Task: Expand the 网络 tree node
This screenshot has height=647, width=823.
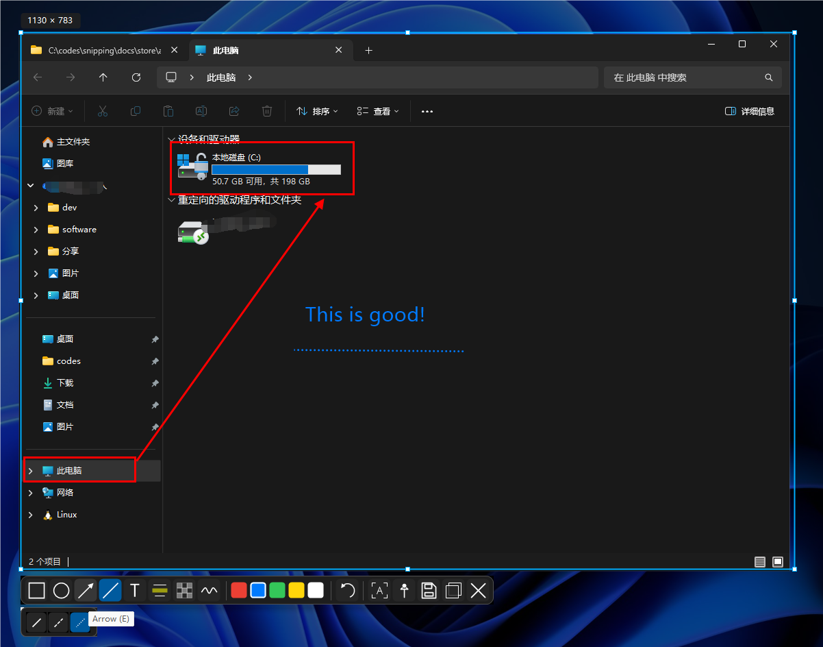Action: [x=30, y=493]
